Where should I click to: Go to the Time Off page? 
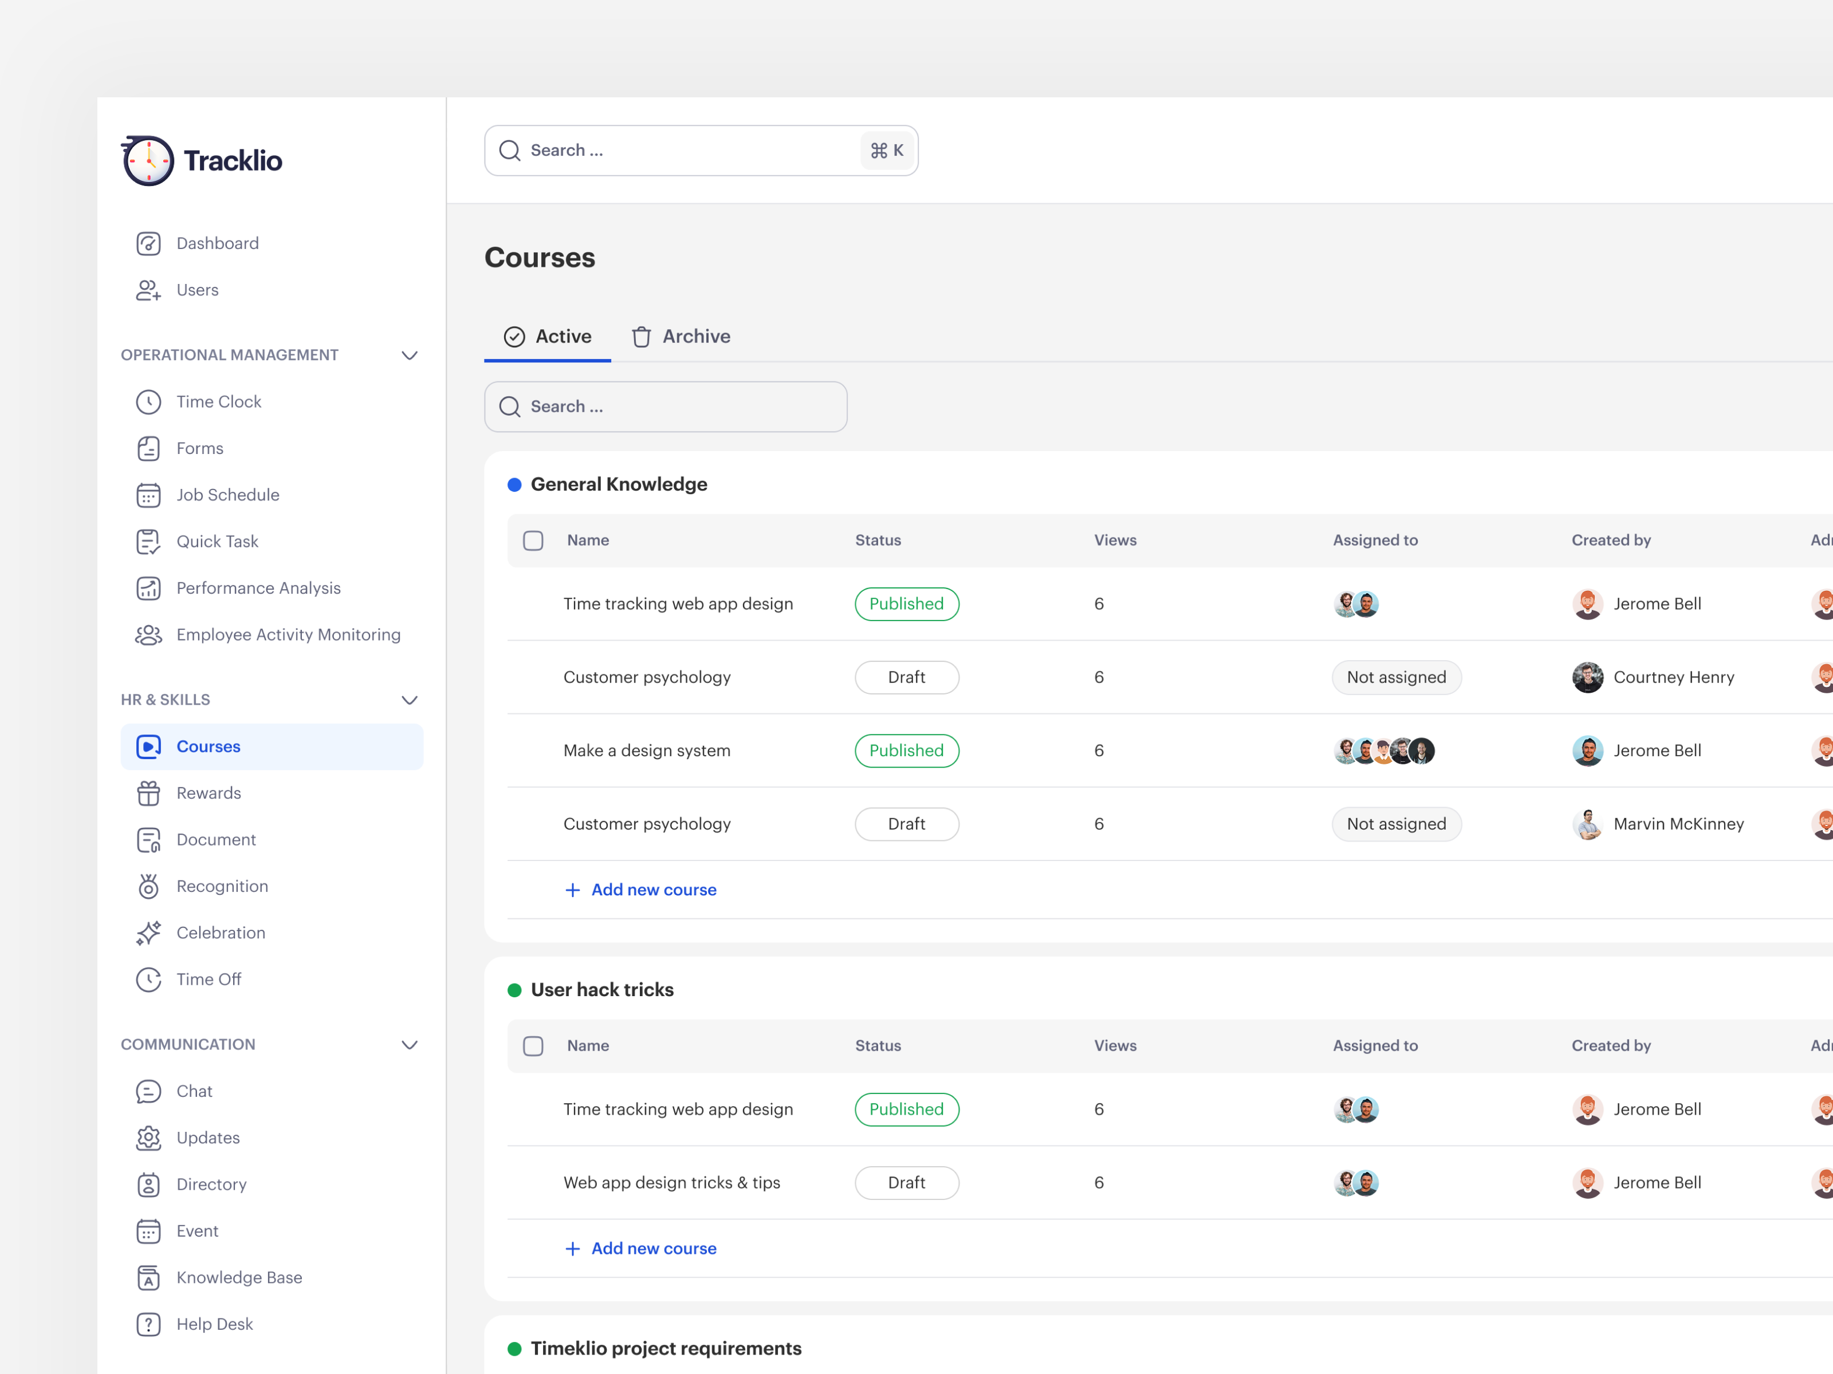tap(272, 979)
